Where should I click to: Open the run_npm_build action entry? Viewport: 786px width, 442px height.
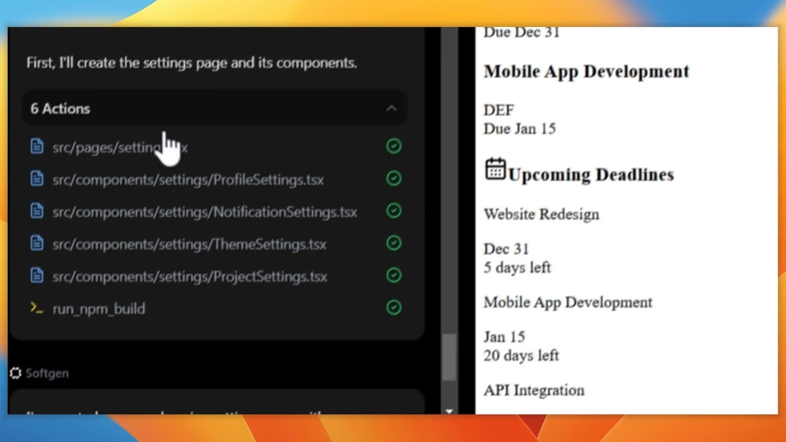tap(99, 309)
